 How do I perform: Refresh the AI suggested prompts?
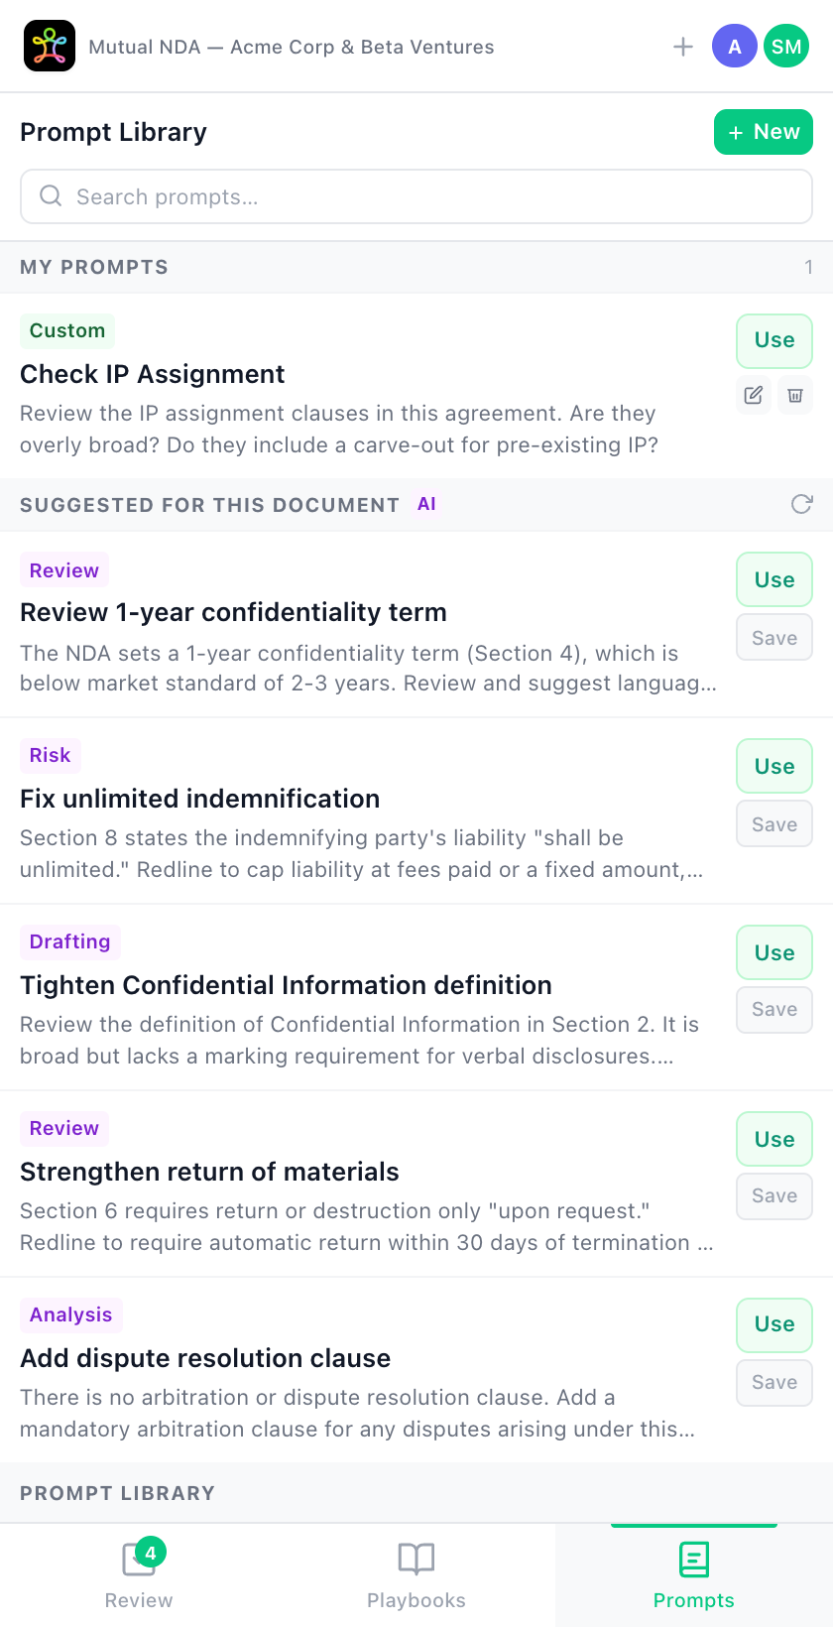pos(801,504)
